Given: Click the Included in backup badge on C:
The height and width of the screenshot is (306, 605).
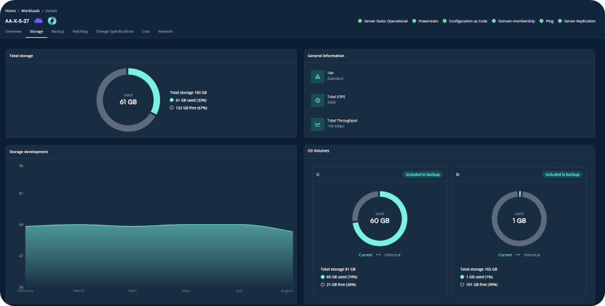Looking at the screenshot, I should (x=423, y=174).
